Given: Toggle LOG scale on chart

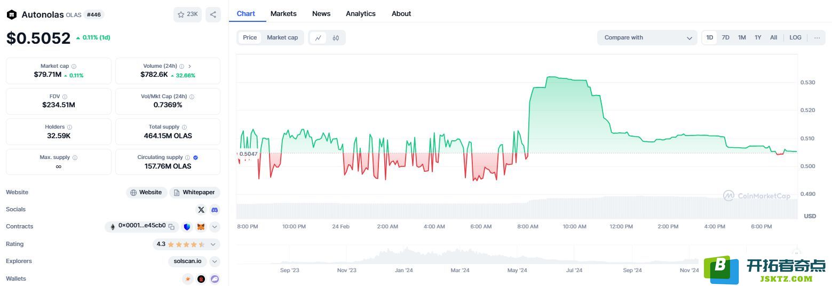Looking at the screenshot, I should (x=795, y=37).
